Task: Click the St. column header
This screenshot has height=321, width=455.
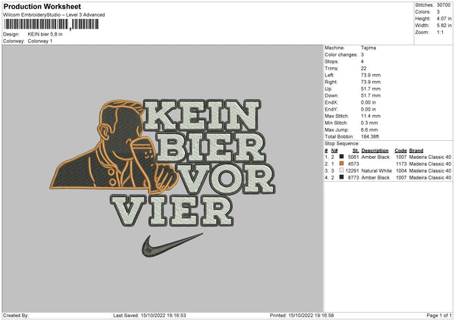Action: [356, 151]
